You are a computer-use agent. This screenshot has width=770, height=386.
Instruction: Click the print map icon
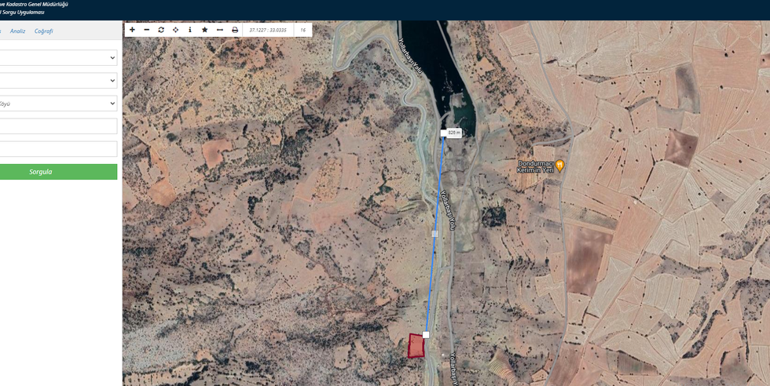[235, 30]
